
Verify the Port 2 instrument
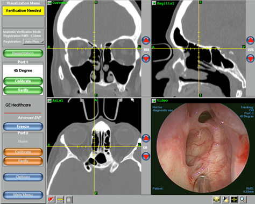tap(23, 161)
